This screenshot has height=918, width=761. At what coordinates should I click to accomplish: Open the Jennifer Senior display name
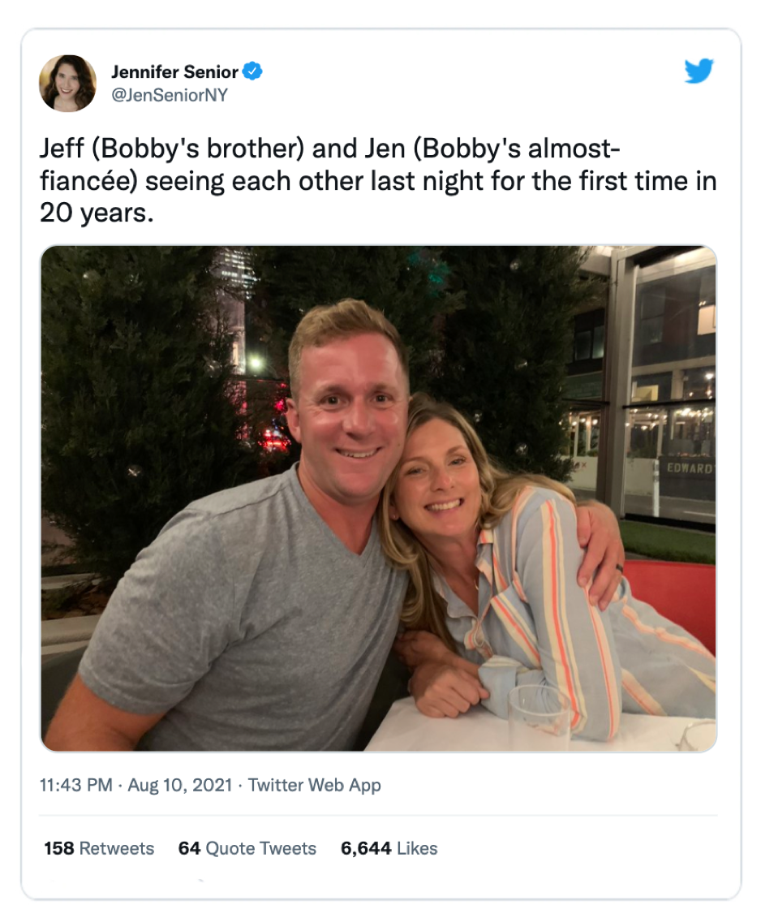(x=174, y=72)
